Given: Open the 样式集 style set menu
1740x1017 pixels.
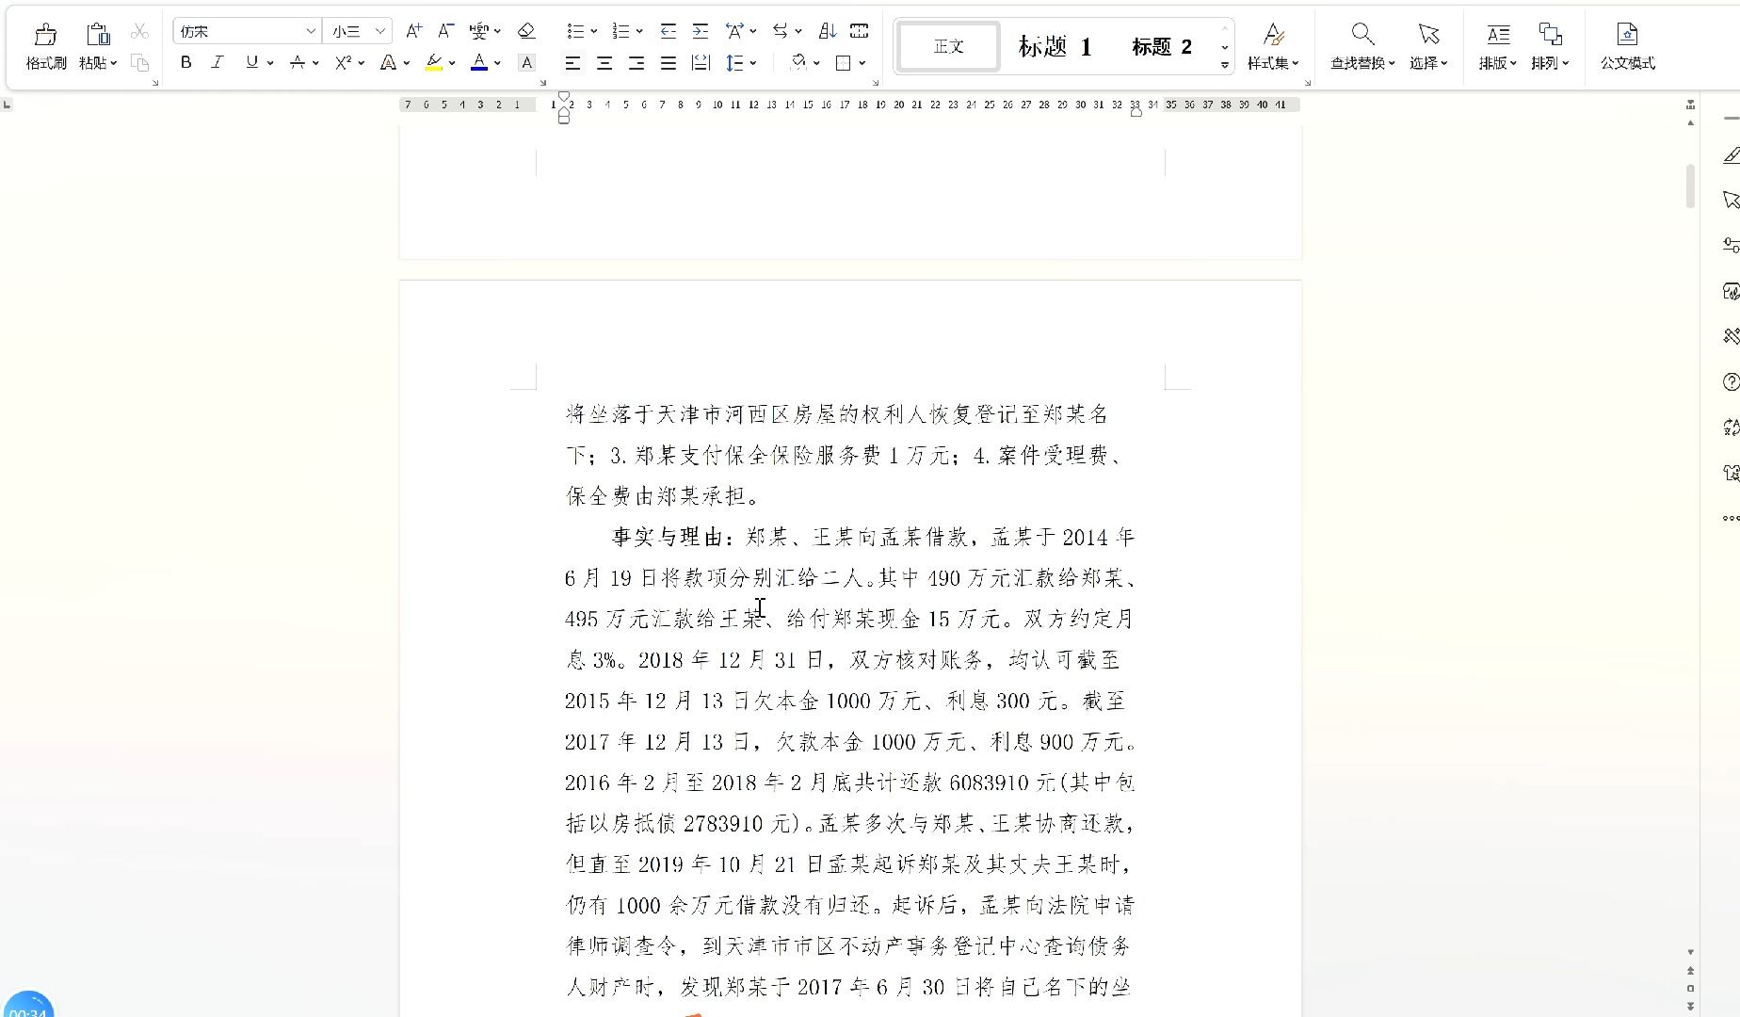Looking at the screenshot, I should pyautogui.click(x=1273, y=63).
